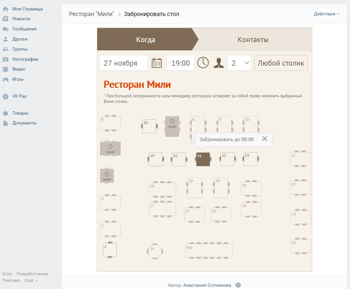Open Фотографии via the sidebar camera icon
The height and width of the screenshot is (289, 350).
pyautogui.click(x=6, y=59)
